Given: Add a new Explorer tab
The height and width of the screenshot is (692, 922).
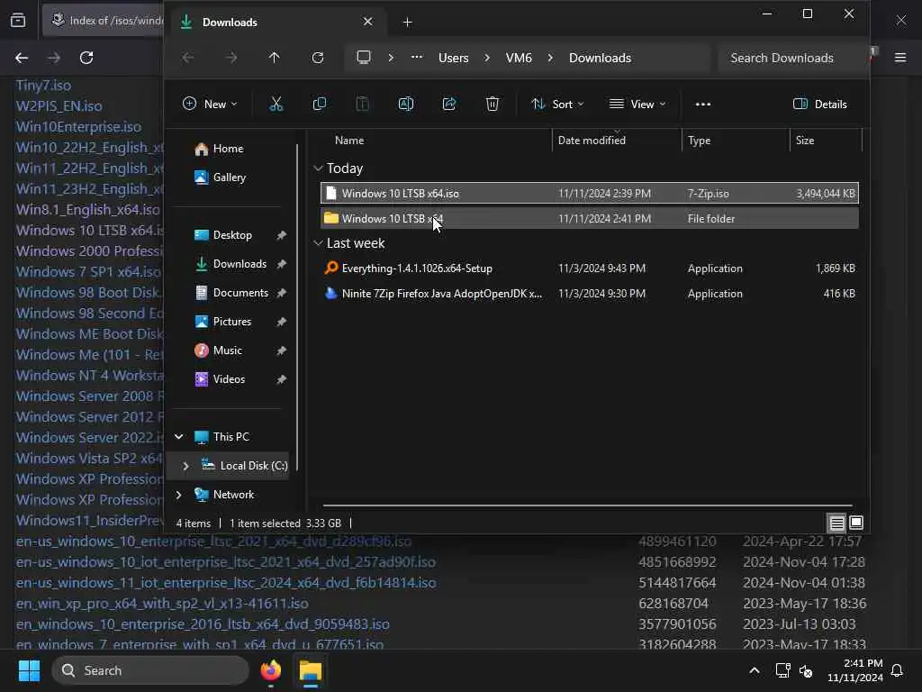Looking at the screenshot, I should [408, 23].
